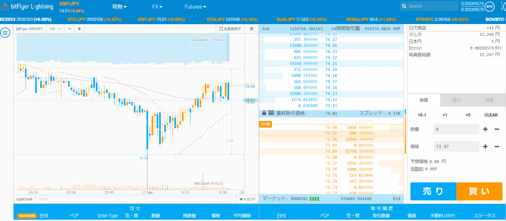The height and width of the screenshot is (221, 506).
Task: Select the 指値 limit order tab
Action: point(424,100)
